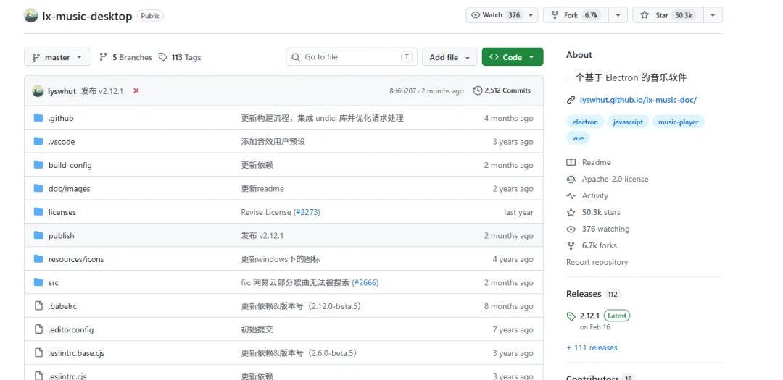Open the .vscode folder icon
783x380 pixels.
[38, 141]
